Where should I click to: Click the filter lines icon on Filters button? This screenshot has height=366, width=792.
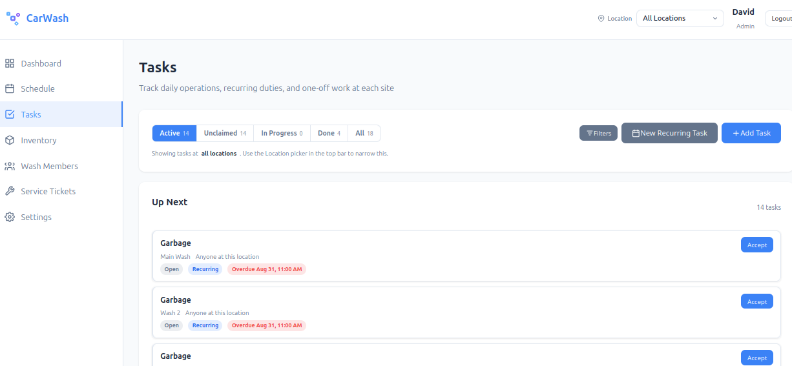click(589, 133)
